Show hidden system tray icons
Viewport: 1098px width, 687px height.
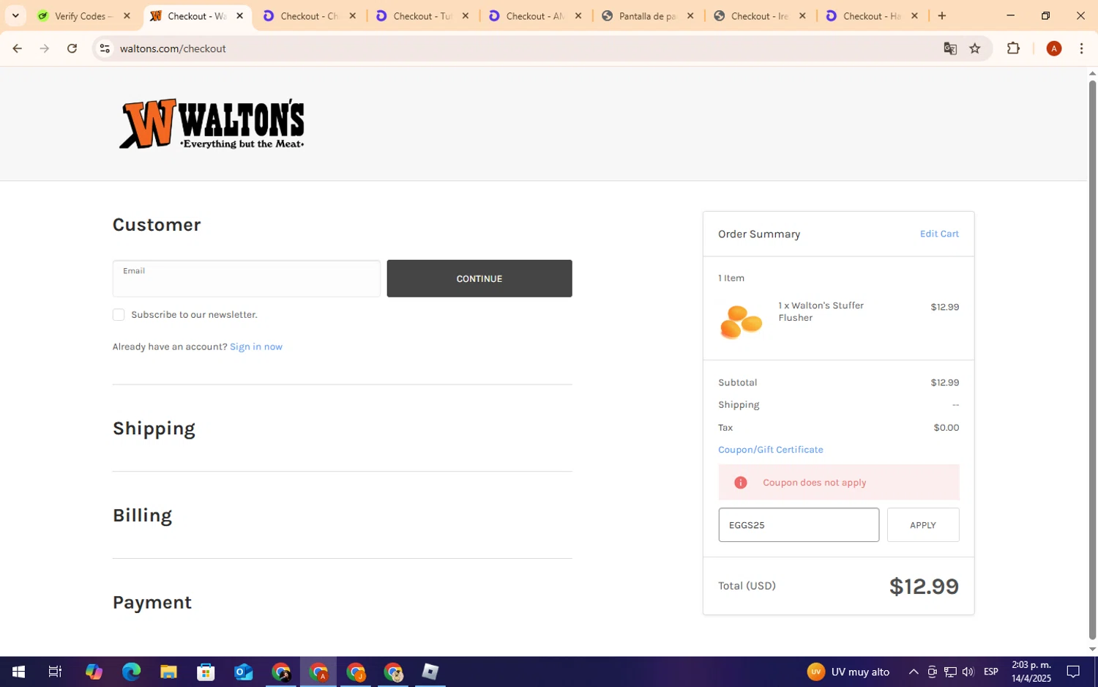(x=914, y=672)
